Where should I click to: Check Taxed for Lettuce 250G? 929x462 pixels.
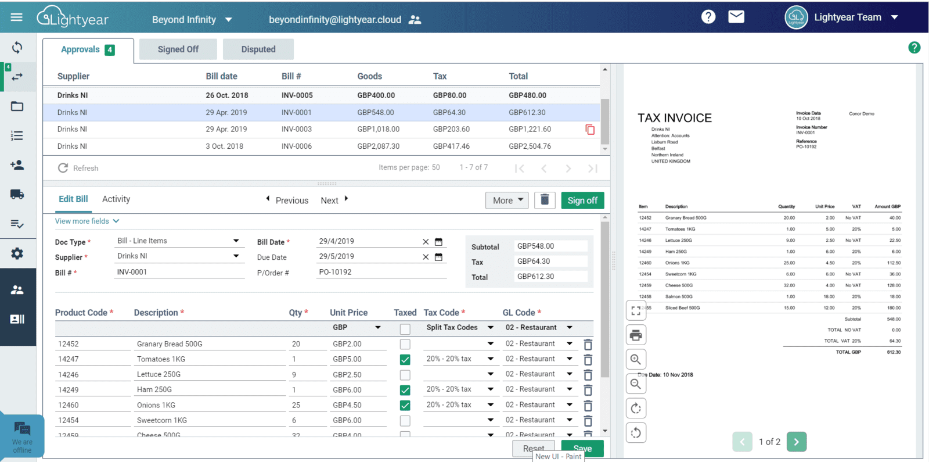click(405, 375)
